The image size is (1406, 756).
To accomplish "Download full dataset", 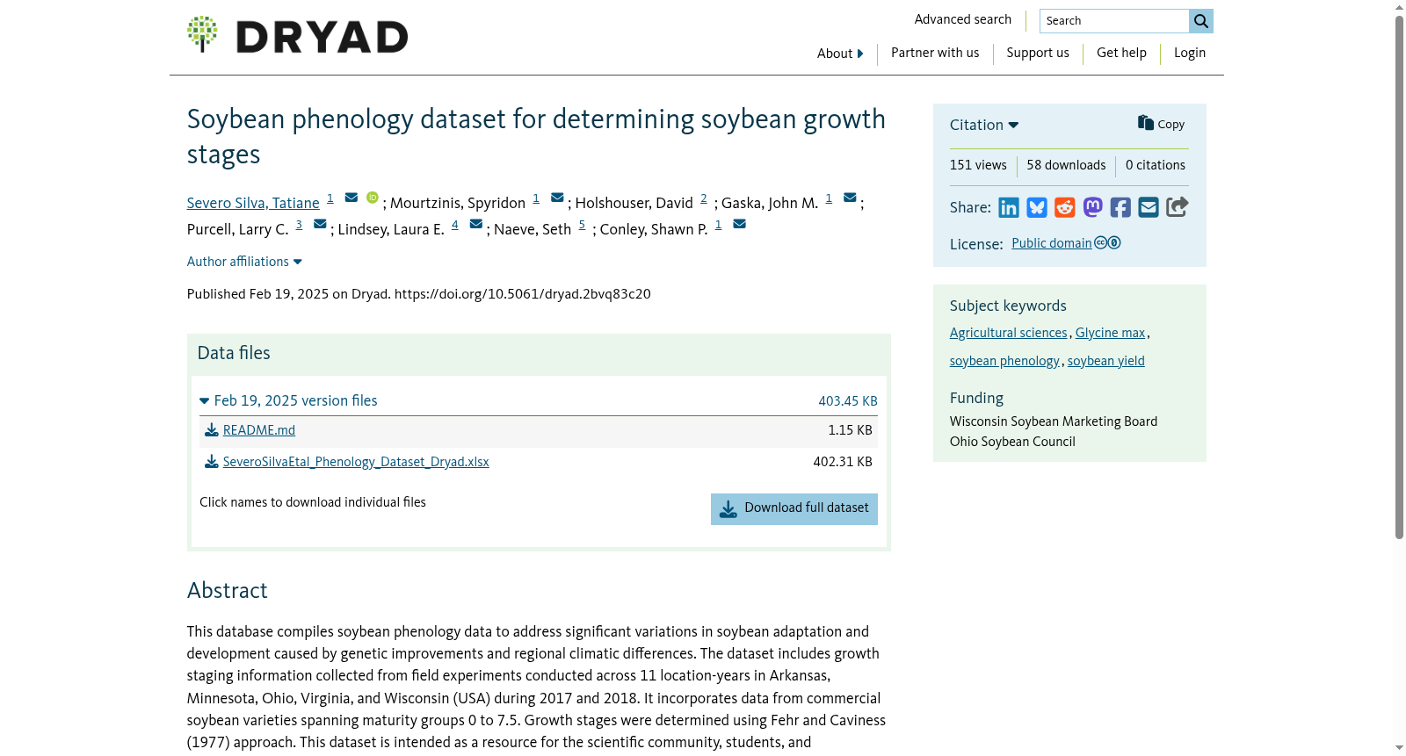I will (x=794, y=508).
